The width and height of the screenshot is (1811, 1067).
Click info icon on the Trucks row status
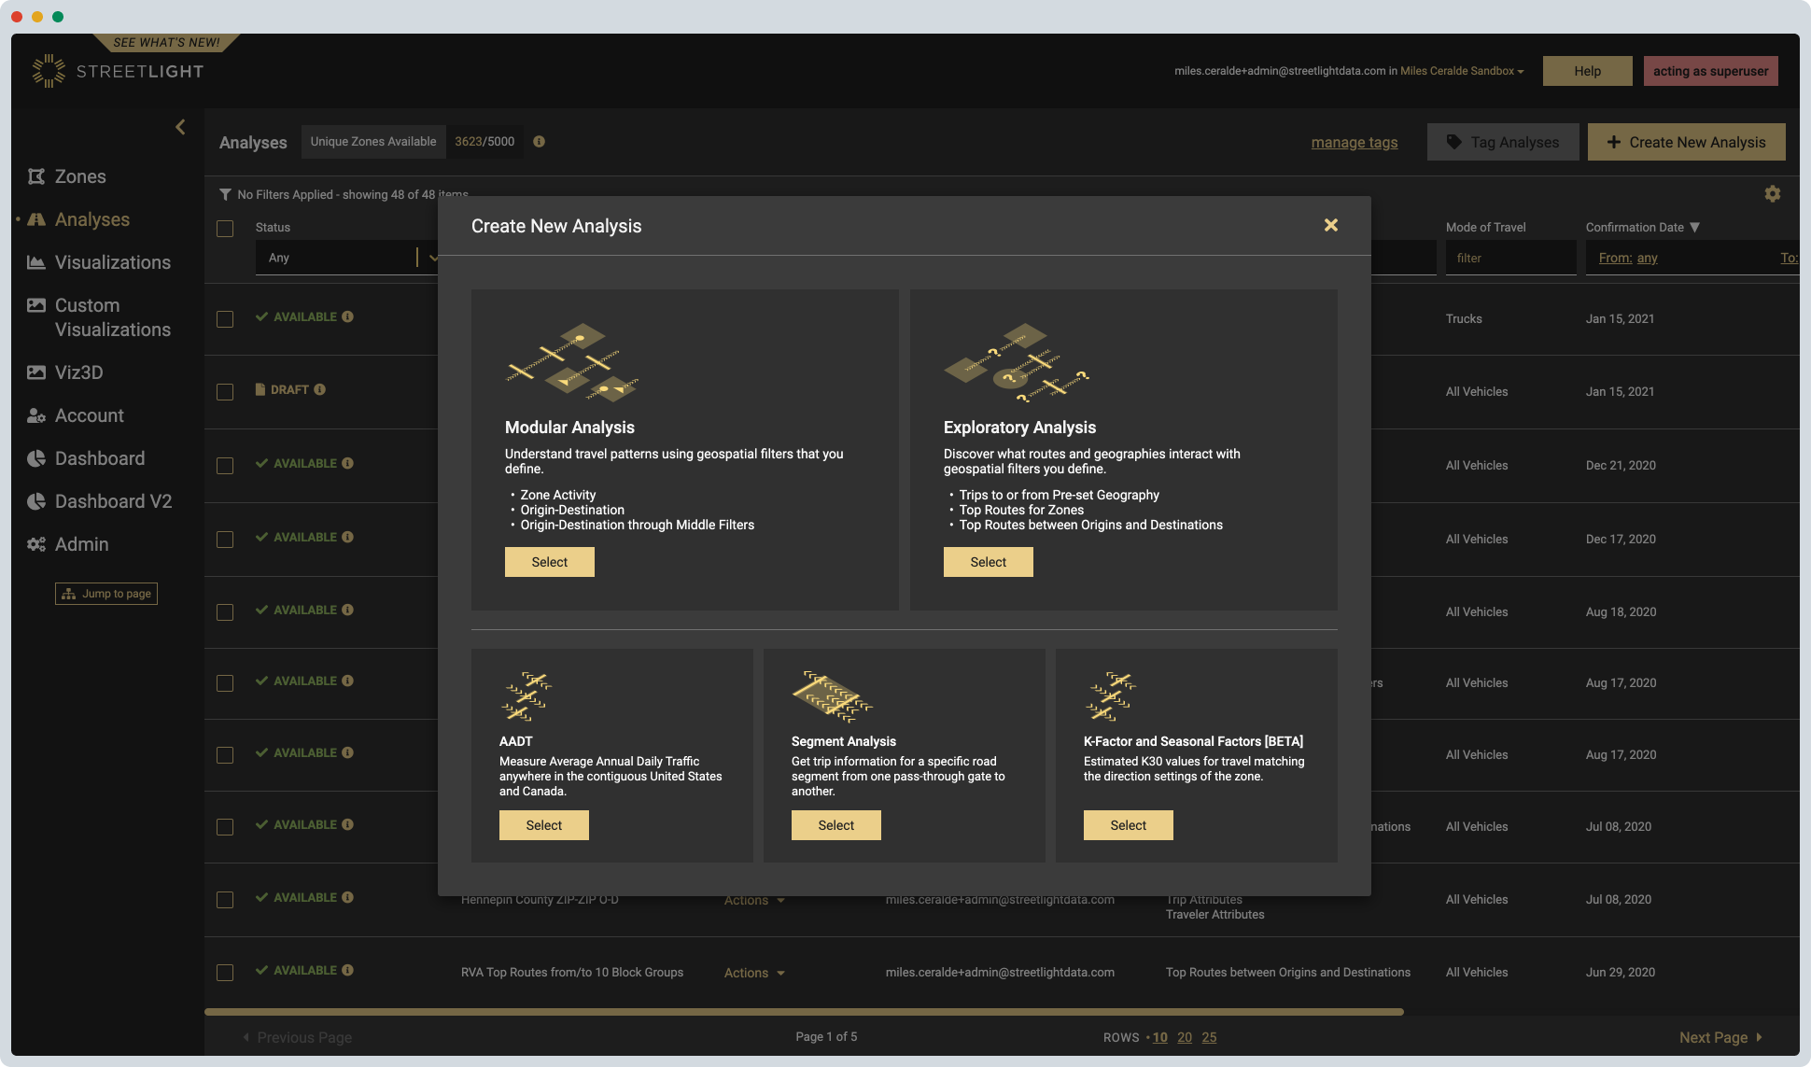tap(347, 316)
